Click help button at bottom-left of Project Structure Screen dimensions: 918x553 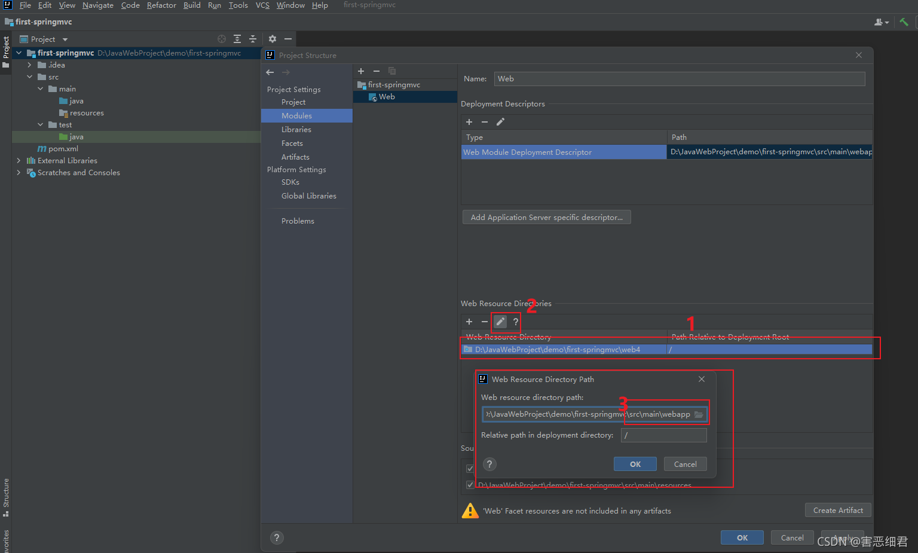pos(277,537)
